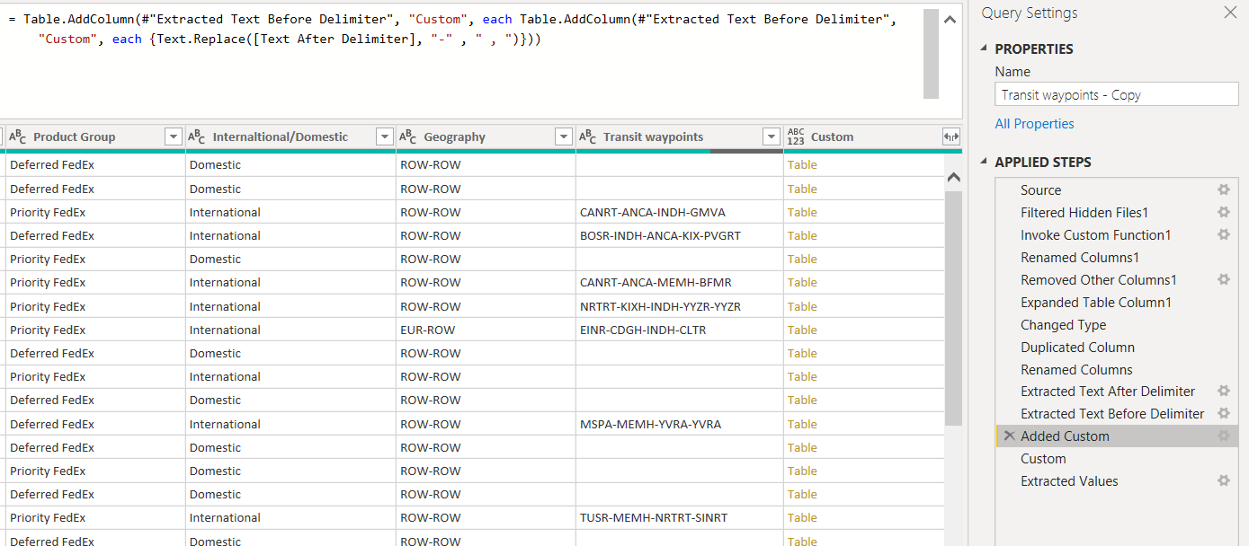
Task: Select the Expanded Table Column1 step
Action: click(1096, 302)
